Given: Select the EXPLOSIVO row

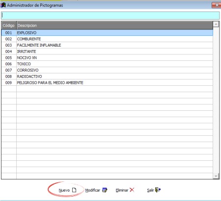Looking at the screenshot, I should click(x=107, y=33).
